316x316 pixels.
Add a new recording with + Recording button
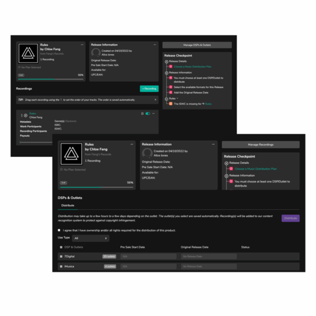[x=149, y=89]
